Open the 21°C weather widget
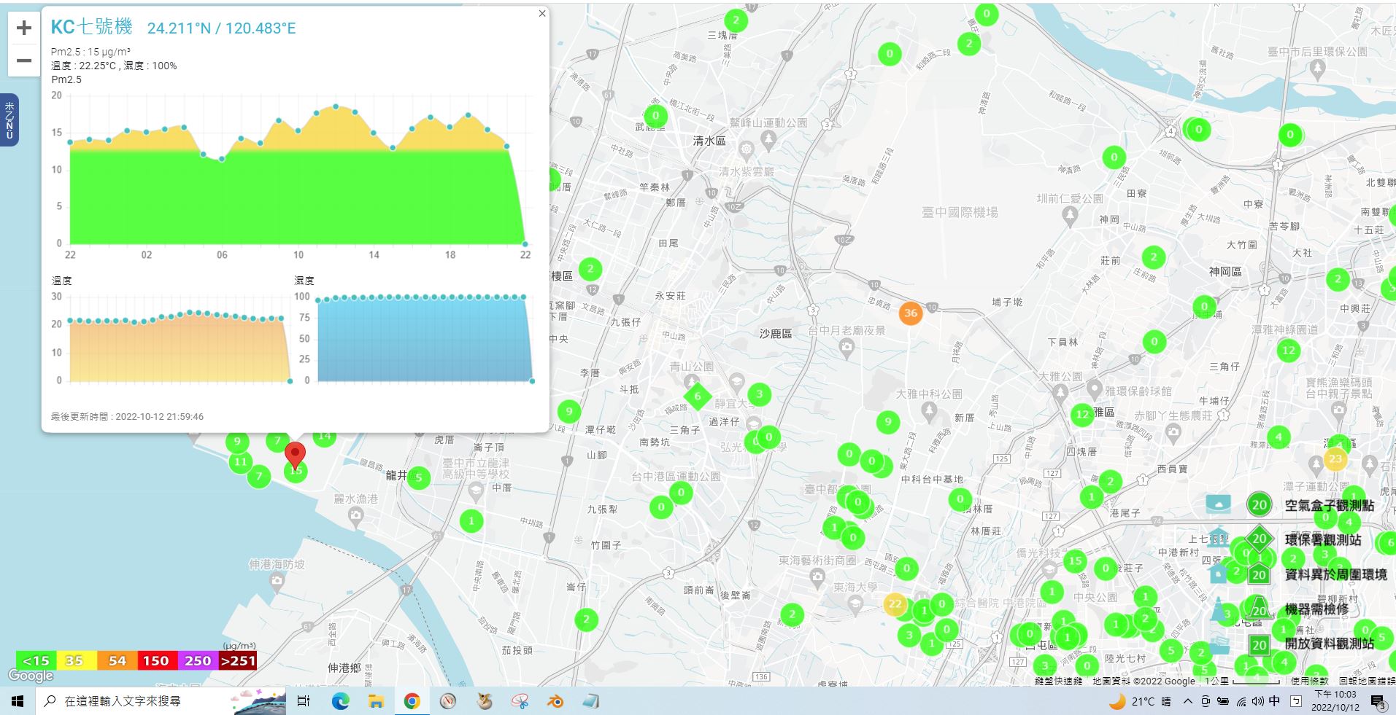The width and height of the screenshot is (1396, 715). 1140,701
